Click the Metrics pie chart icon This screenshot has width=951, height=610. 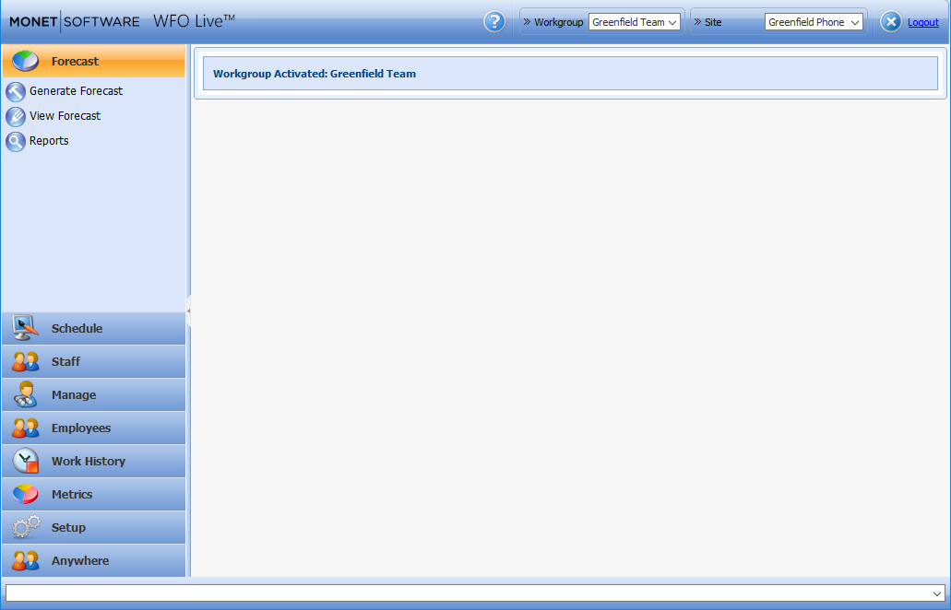pos(26,494)
